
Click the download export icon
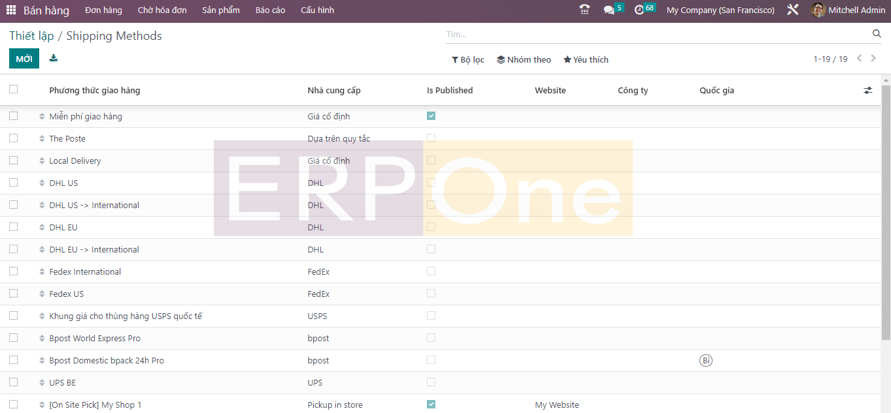[x=54, y=58]
